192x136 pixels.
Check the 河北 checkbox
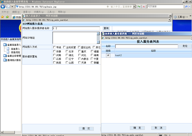pos(79,55)
